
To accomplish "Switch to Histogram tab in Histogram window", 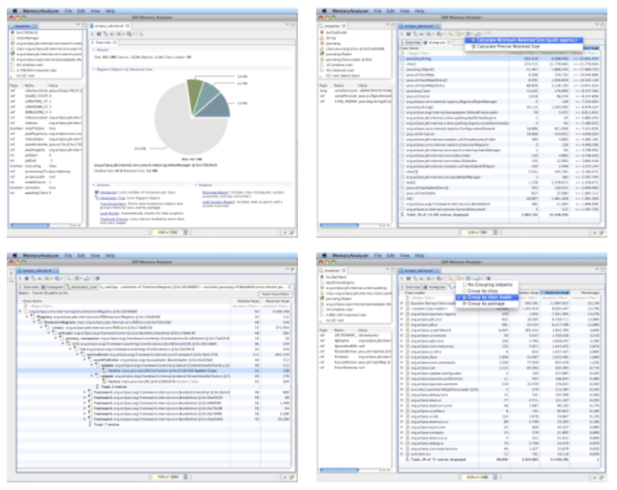I will 437,42.
